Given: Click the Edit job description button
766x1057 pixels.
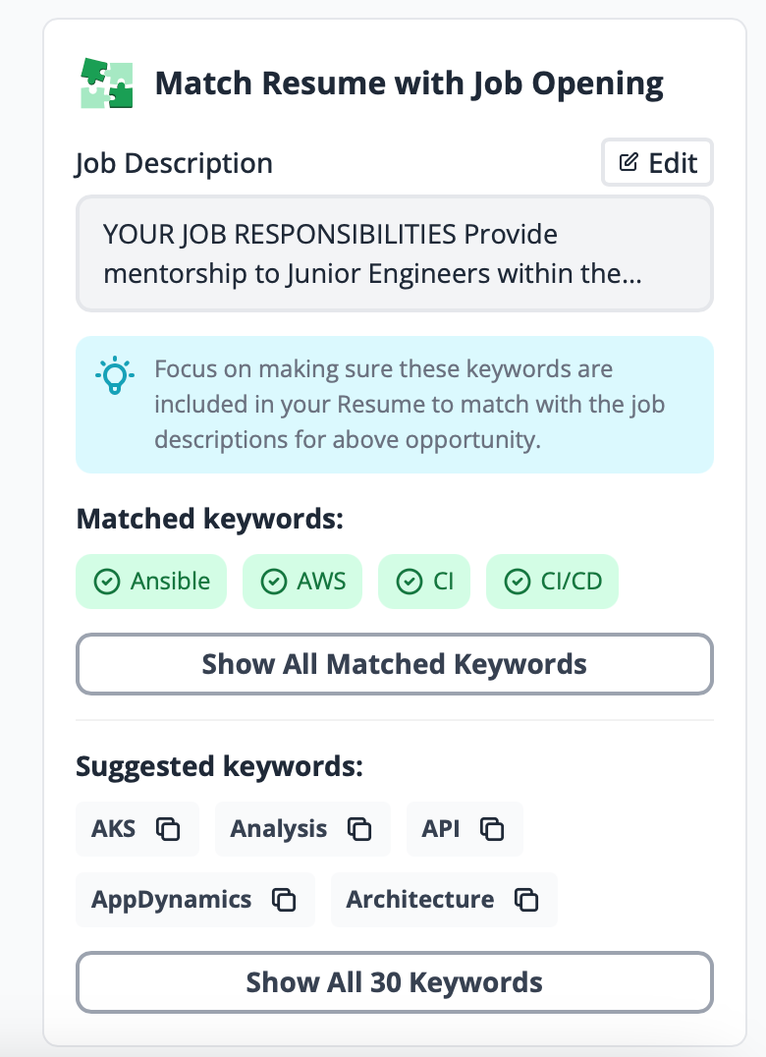Looking at the screenshot, I should click(657, 163).
